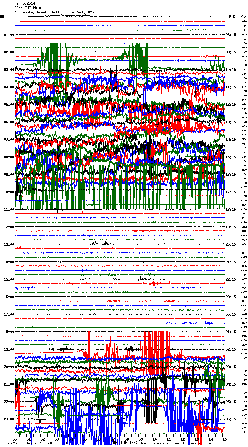This screenshot has width=248, height=447.
Task: Click the 22:00 MST hour label
Action: (x=9, y=402)
